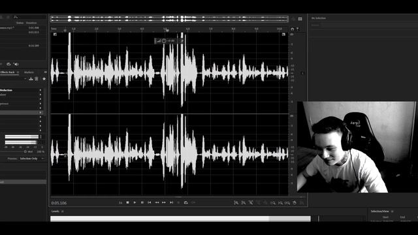Switch to the Effects Rack tab
The image size is (418, 235).
coord(7,72)
